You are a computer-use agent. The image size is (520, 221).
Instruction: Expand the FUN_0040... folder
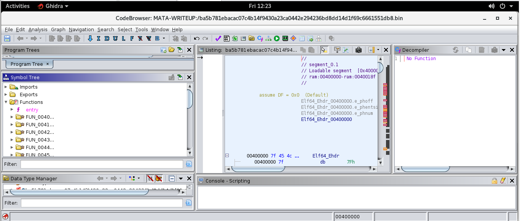tap(12, 117)
